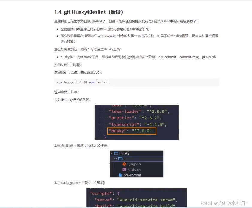Click the "less-loader": "^5.0.0" line

(139, 111)
